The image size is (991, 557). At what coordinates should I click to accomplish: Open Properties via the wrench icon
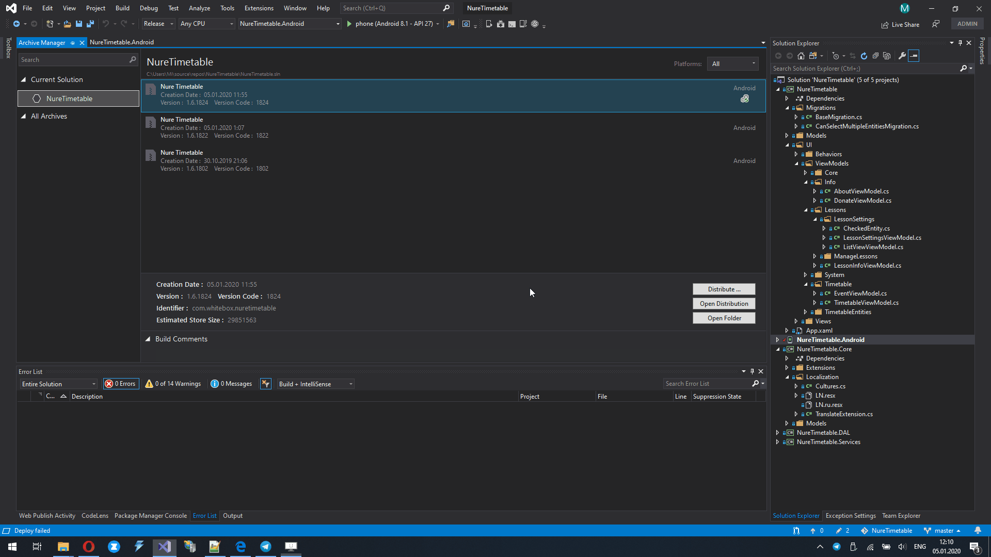coord(902,56)
